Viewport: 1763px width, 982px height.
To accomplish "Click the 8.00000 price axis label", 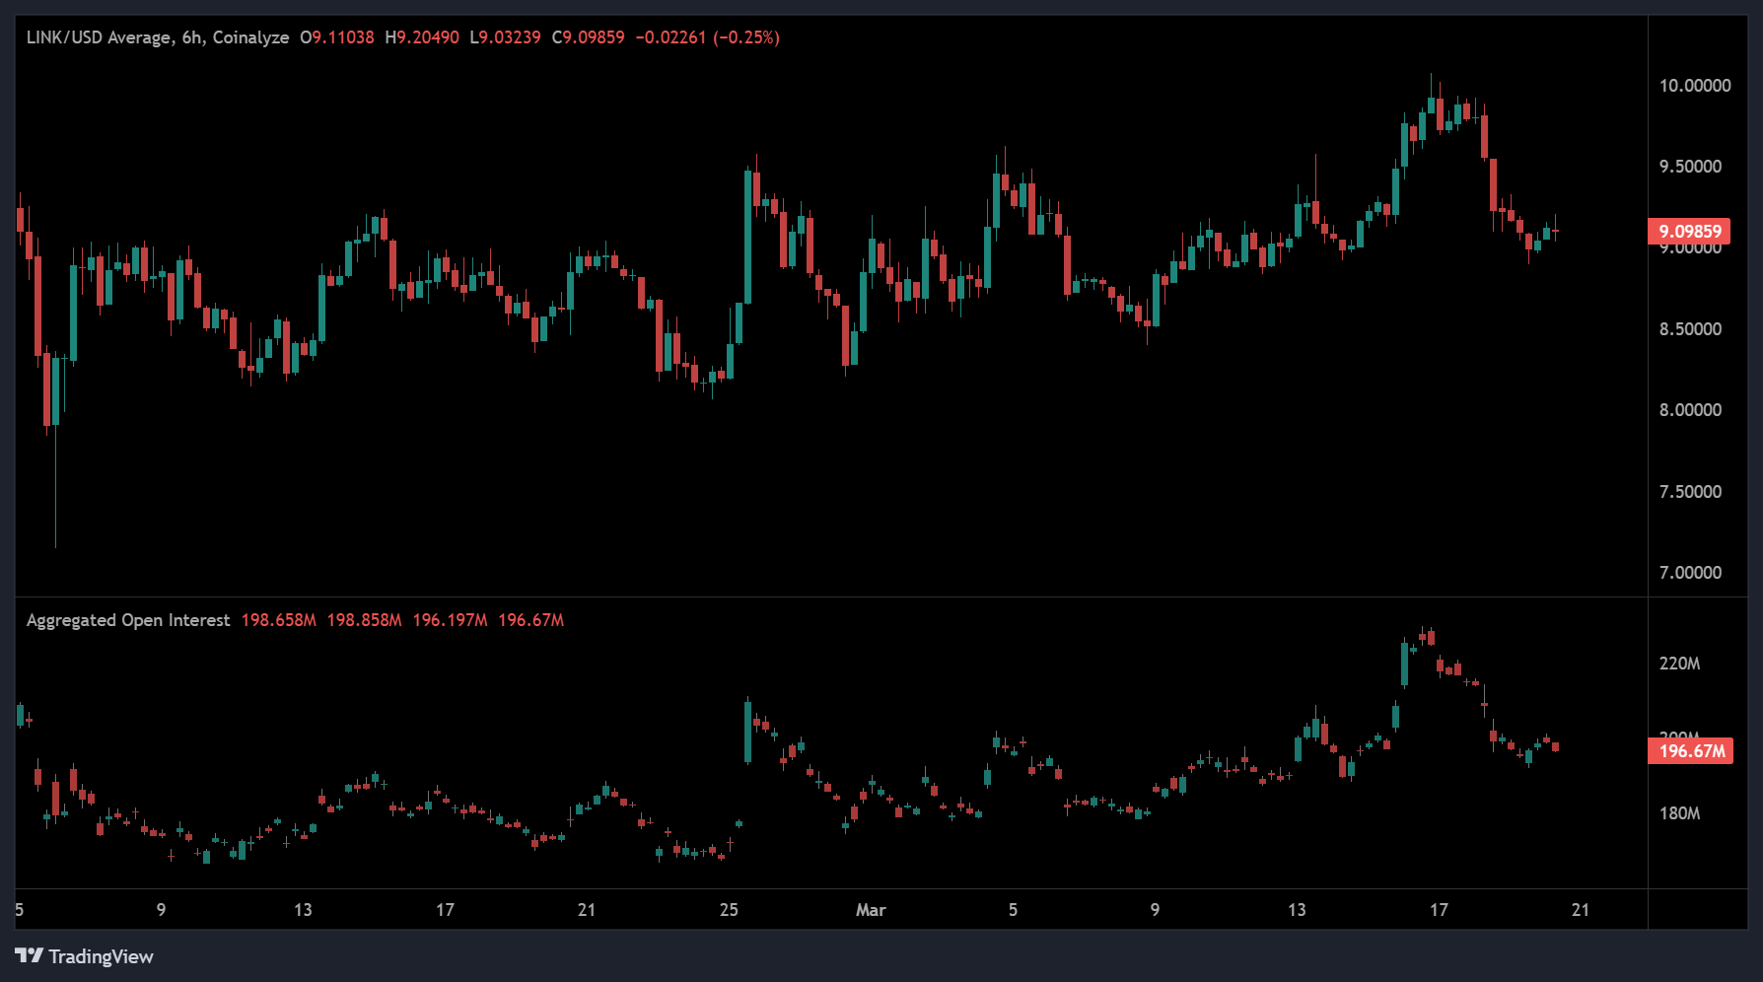I will tap(1690, 410).
